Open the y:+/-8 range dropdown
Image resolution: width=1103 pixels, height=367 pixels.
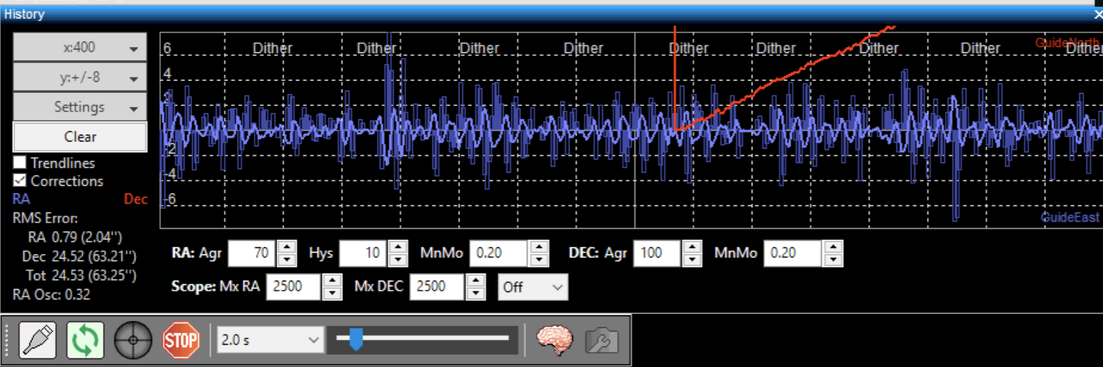point(80,78)
